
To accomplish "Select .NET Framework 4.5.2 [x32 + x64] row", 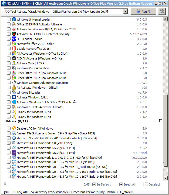I will [77, 148].
